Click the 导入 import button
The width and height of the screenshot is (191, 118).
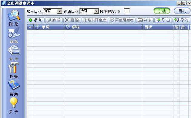tap(181, 20)
